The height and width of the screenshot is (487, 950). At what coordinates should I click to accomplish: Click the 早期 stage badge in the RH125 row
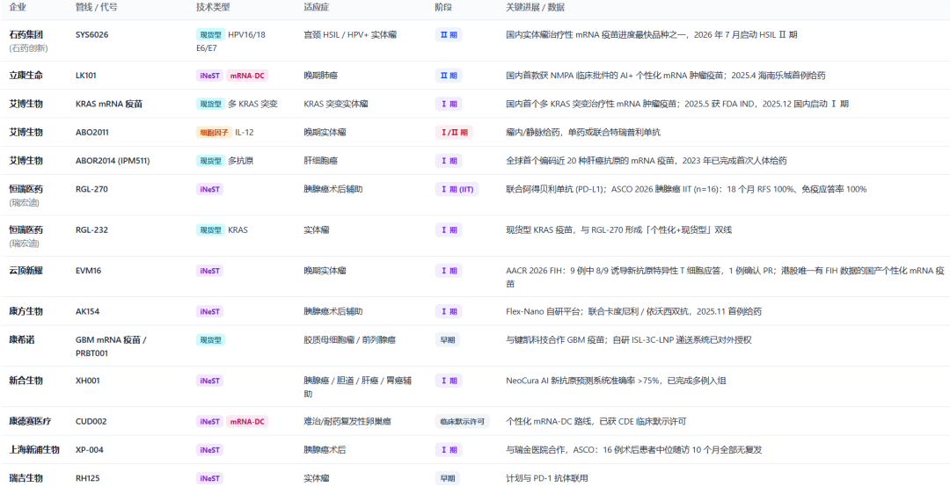[447, 478]
